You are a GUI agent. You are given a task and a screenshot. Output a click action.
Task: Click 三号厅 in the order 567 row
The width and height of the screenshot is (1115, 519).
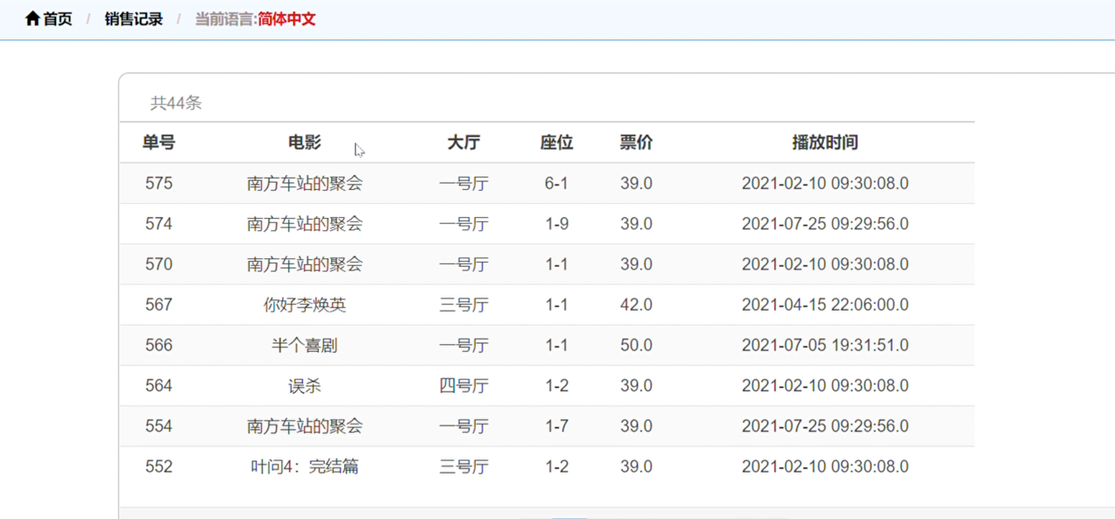(x=463, y=305)
